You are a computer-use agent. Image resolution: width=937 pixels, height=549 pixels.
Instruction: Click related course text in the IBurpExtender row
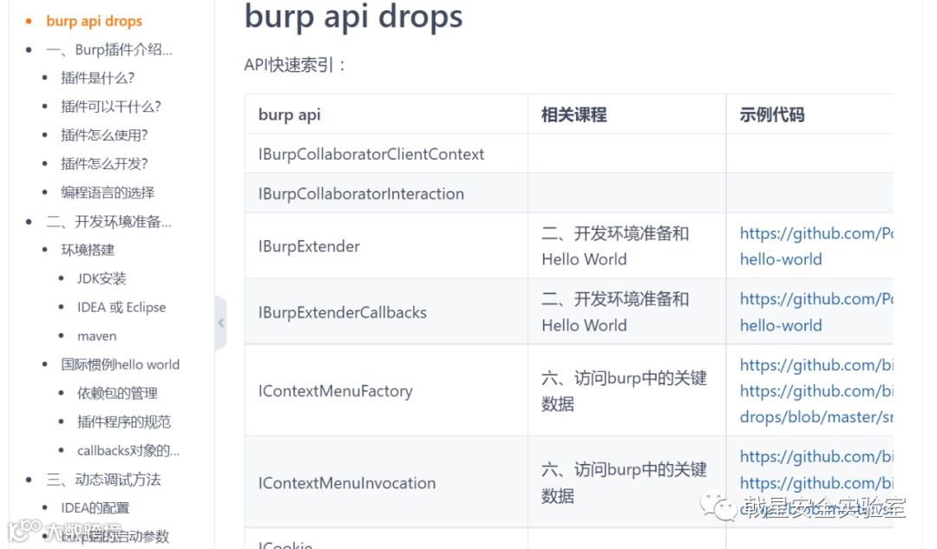(615, 246)
